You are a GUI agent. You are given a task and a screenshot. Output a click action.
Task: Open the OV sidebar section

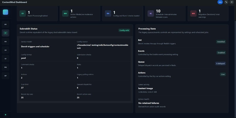click(x=6, y=24)
